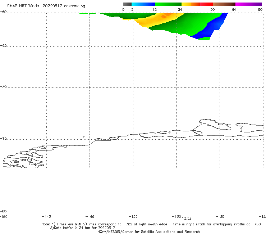Click the color scale label '34'

coord(180,9)
